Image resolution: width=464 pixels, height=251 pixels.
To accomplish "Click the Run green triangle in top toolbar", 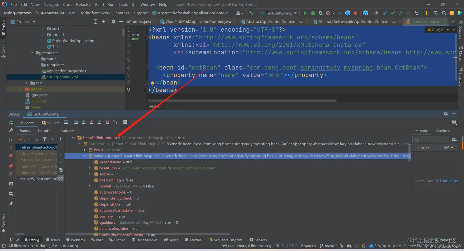I will point(305,13).
